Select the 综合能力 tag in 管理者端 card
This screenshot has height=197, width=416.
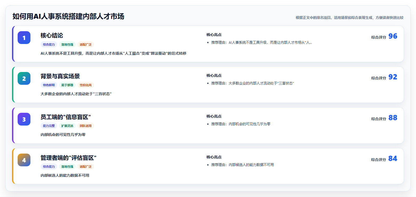click(x=49, y=167)
